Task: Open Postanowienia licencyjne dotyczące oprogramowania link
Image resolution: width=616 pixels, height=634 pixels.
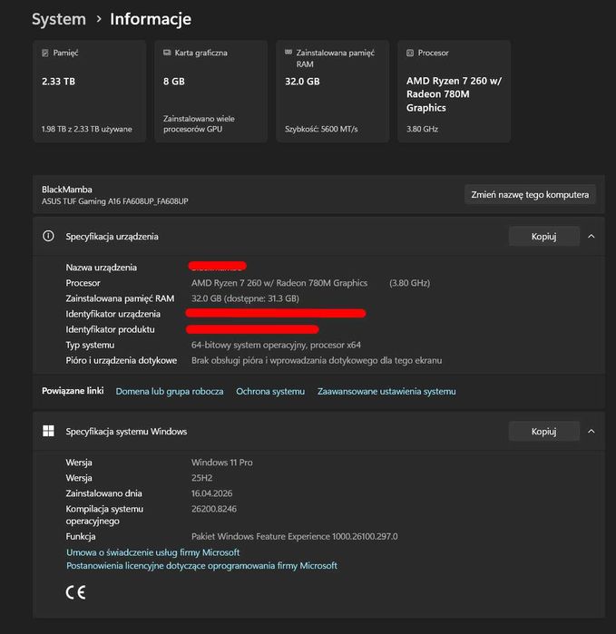Action: tap(201, 566)
